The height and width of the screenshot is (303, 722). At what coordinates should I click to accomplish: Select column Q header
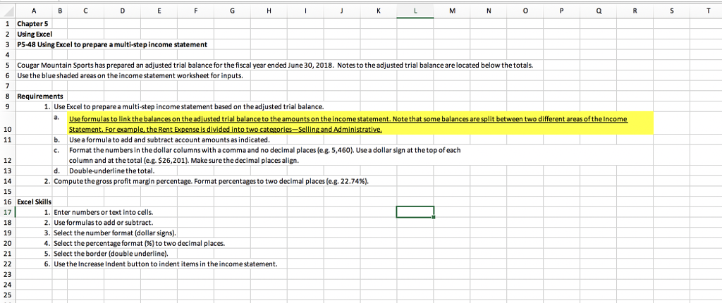click(x=598, y=13)
